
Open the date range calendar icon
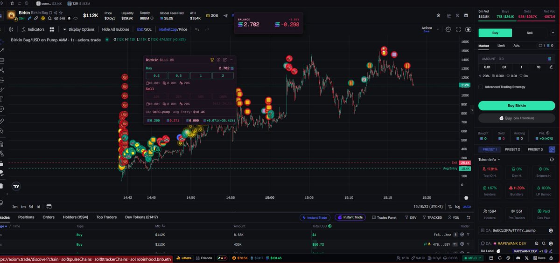[x=49, y=207]
